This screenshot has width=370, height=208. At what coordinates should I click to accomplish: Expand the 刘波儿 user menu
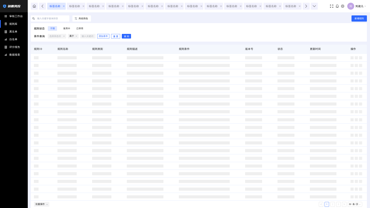361,6
